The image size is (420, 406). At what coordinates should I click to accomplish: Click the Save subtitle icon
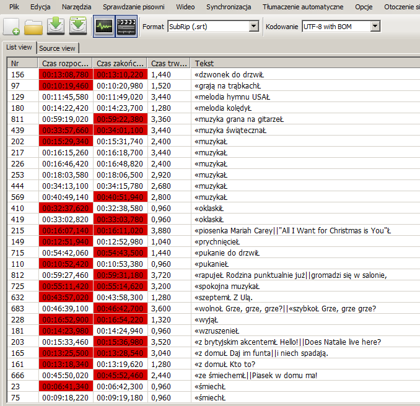tap(56, 26)
